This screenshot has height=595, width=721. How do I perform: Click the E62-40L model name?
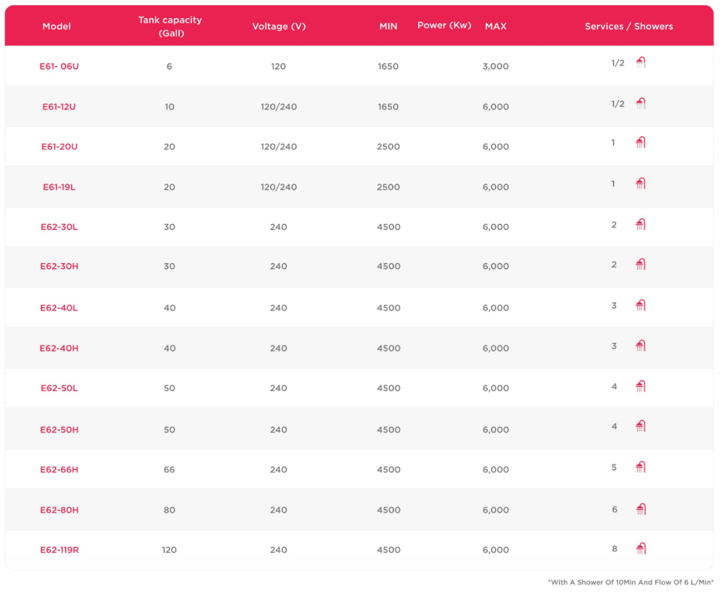tap(59, 308)
